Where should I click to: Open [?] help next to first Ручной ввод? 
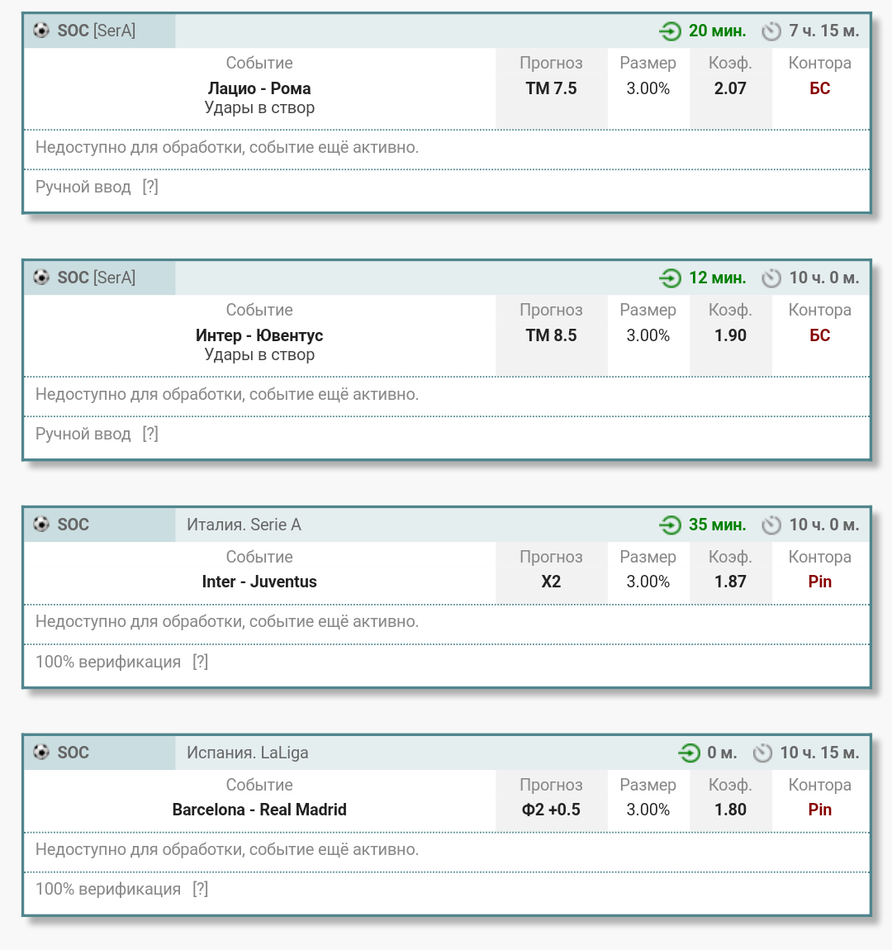pyautogui.click(x=150, y=187)
